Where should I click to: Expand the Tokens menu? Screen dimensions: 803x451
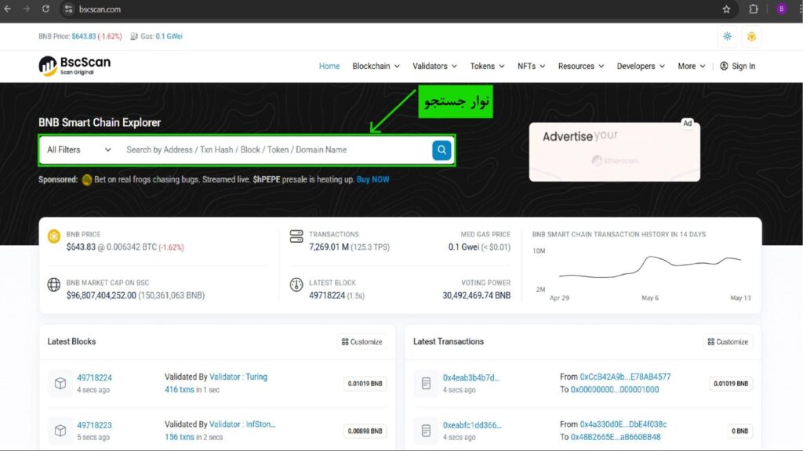487,66
